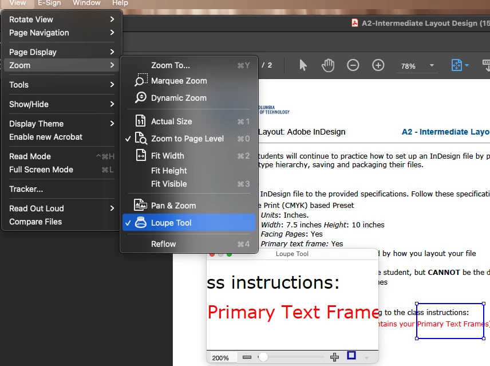
Task: Select Full Screen Mode
Action: coord(62,170)
